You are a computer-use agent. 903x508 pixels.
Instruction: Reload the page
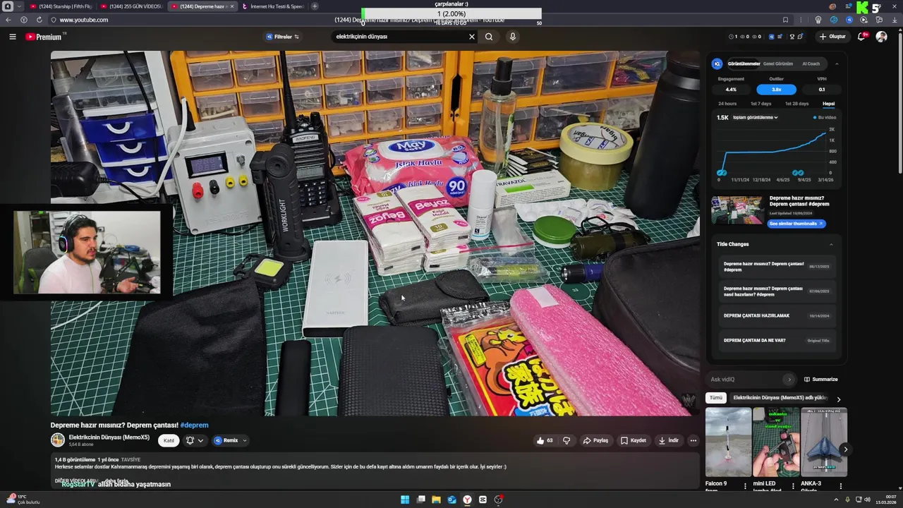click(x=39, y=20)
